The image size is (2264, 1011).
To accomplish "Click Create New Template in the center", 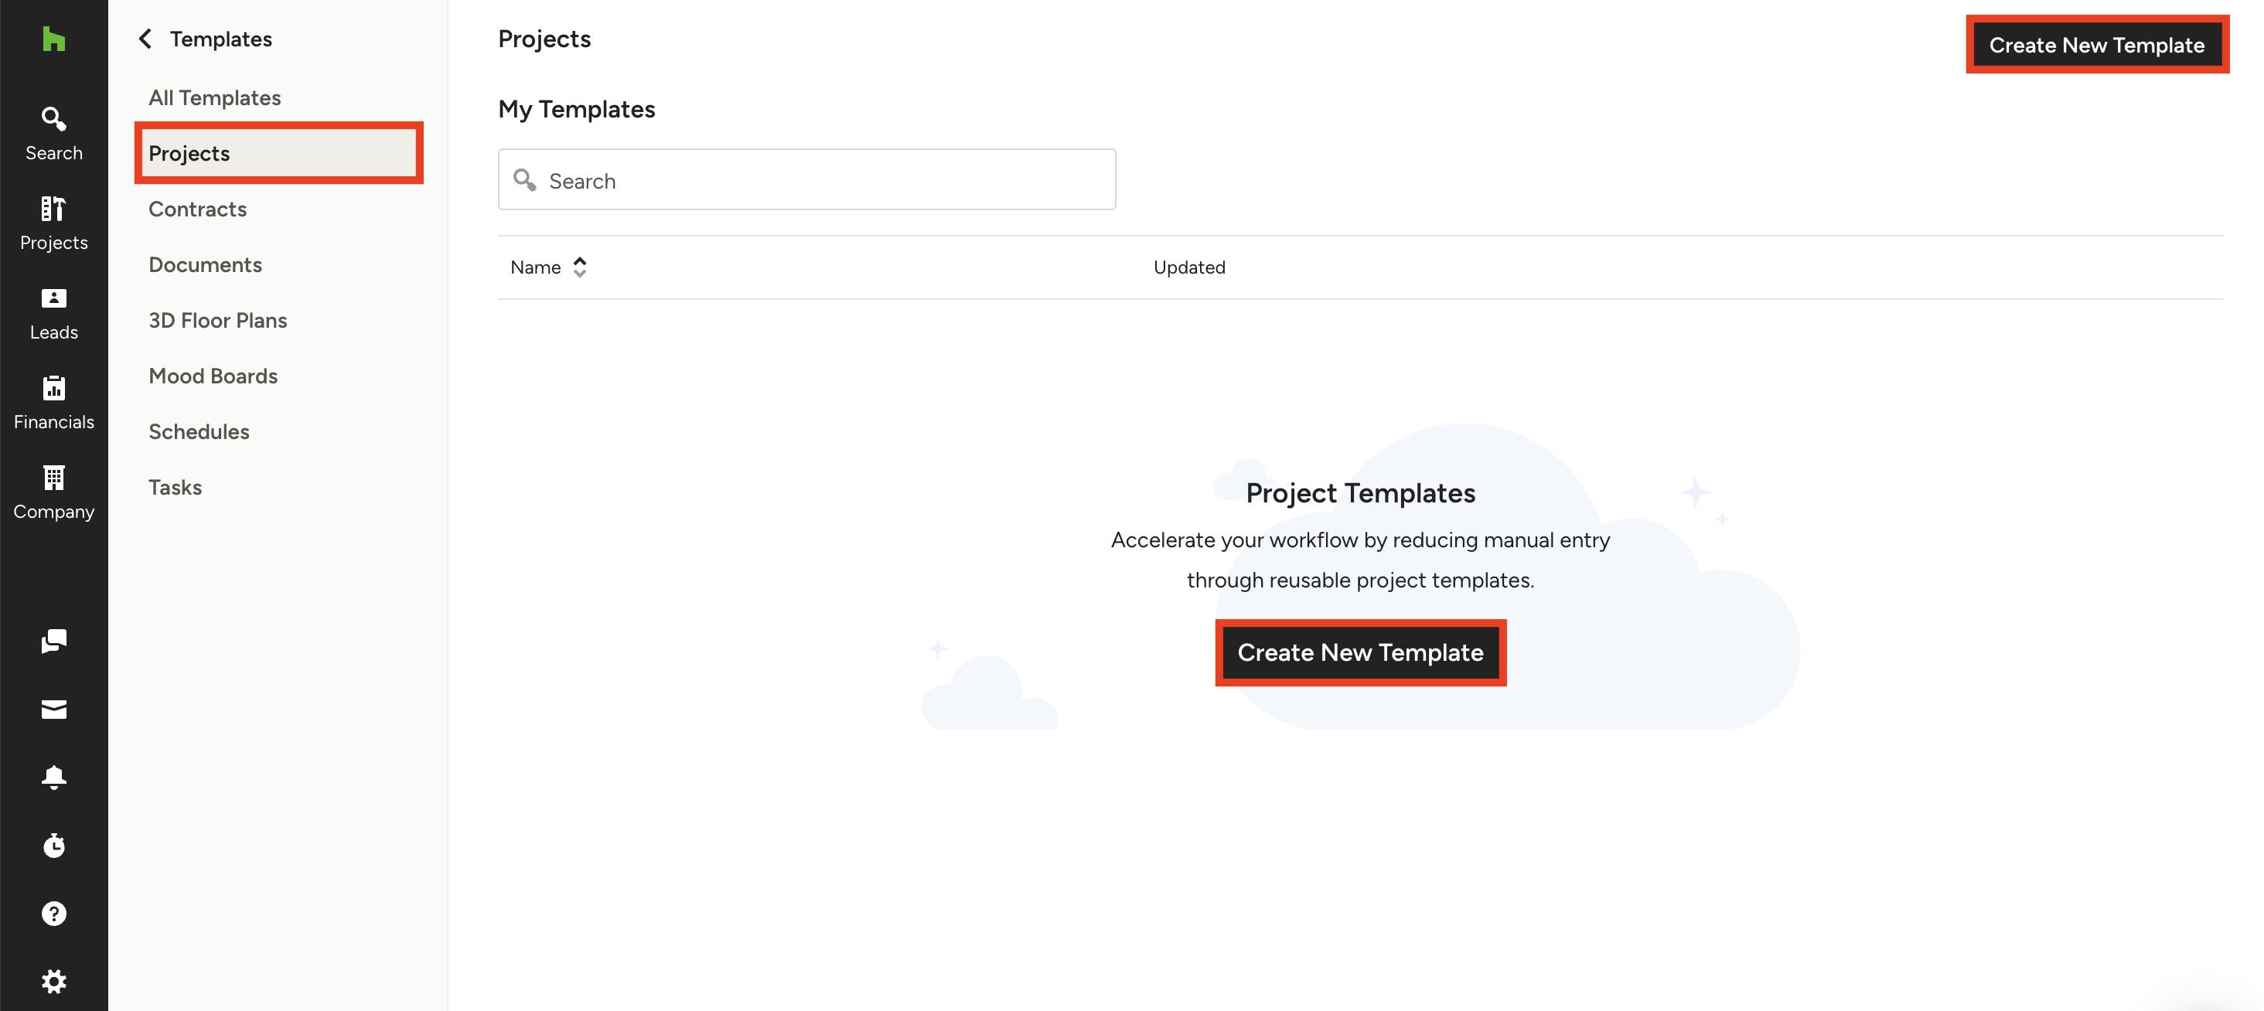I will [x=1361, y=652].
